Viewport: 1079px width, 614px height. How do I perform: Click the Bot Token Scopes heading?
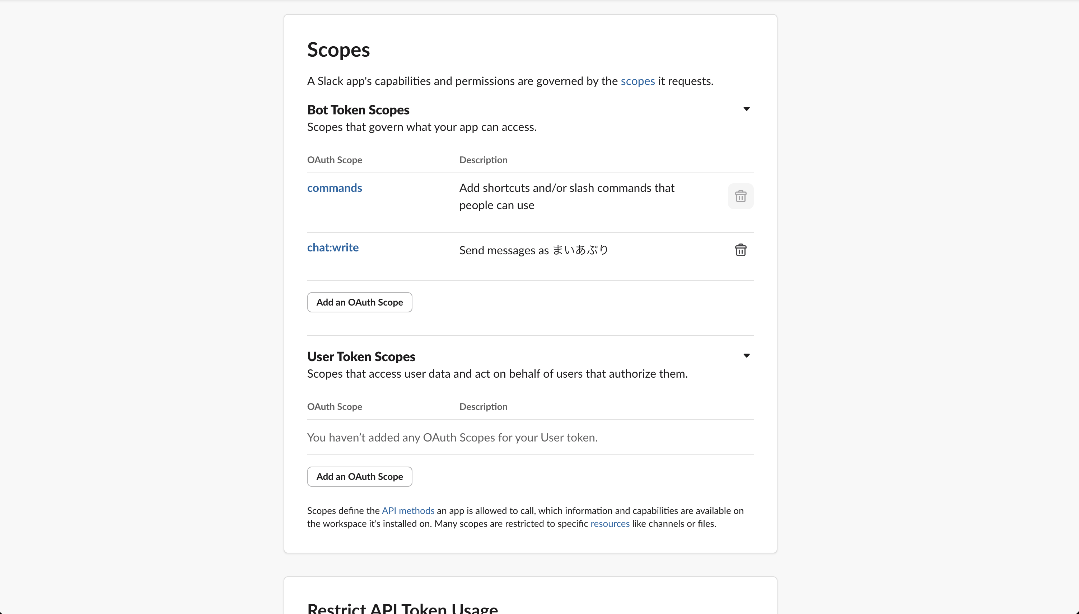tap(358, 109)
